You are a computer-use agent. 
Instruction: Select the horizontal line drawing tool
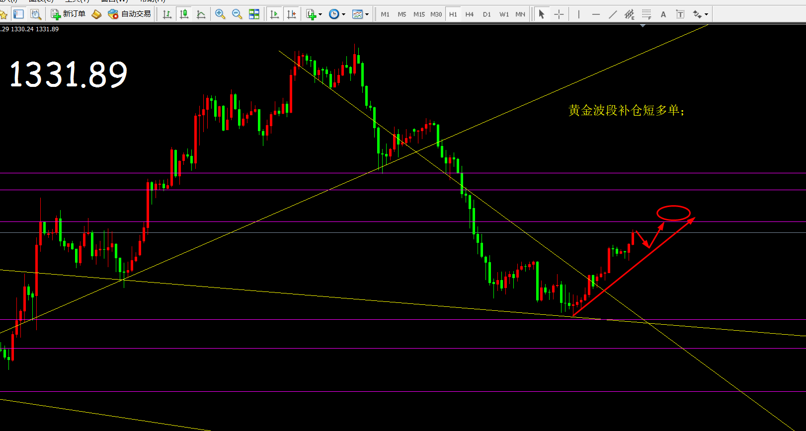pos(596,14)
